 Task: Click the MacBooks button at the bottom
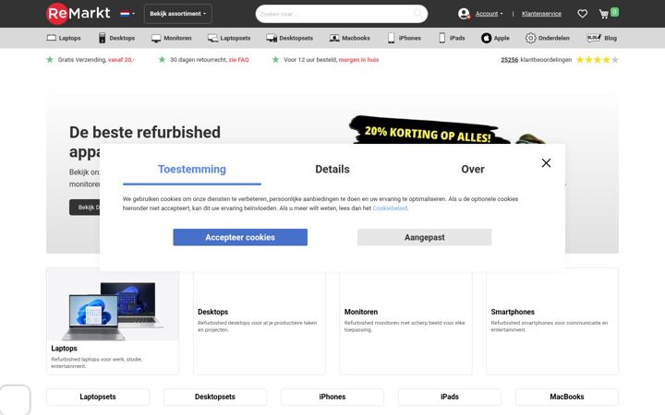pyautogui.click(x=566, y=397)
